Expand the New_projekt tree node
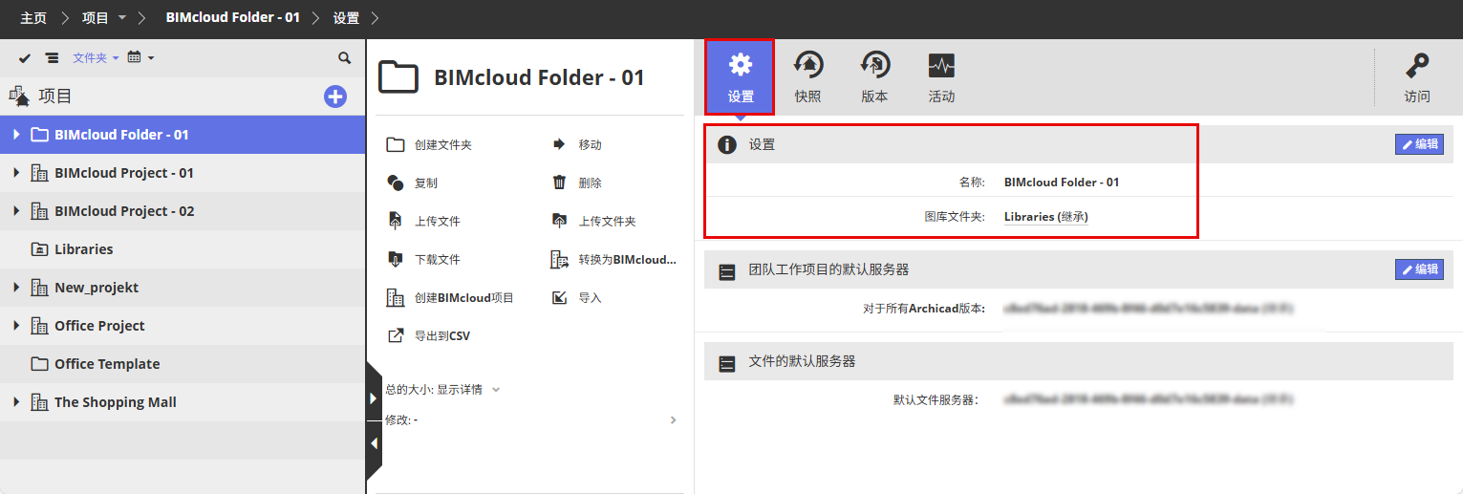1463x494 pixels. pyautogui.click(x=16, y=288)
